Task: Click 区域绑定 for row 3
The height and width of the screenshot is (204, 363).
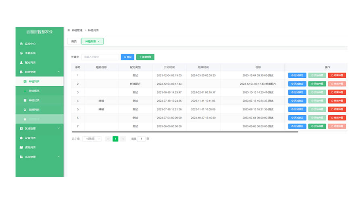Action: [297, 92]
